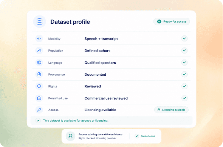Select Access existing data with confidence title
Viewport: 223px width, 147px height.
pyautogui.click(x=100, y=134)
